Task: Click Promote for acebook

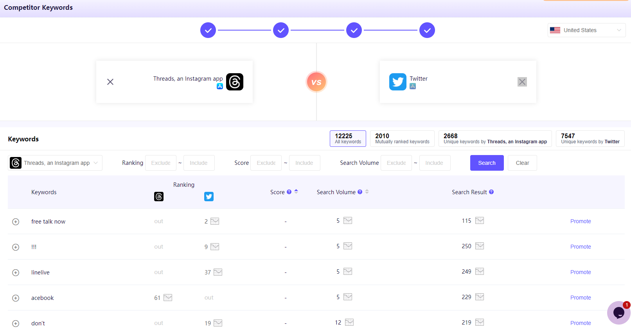Action: click(x=581, y=298)
